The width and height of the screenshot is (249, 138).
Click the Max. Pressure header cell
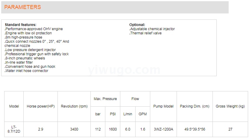105,99
